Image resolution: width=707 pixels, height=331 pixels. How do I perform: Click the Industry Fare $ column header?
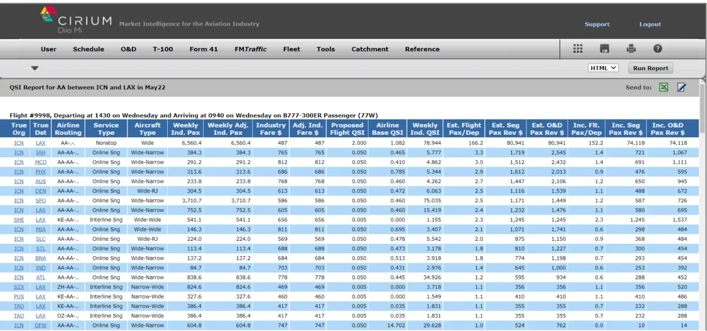click(x=271, y=129)
